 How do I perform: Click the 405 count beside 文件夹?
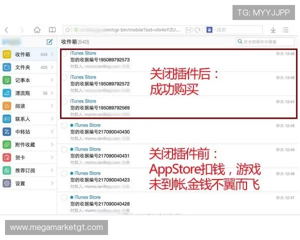(44, 67)
